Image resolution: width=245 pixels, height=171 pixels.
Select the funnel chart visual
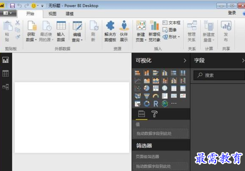tap(147, 96)
